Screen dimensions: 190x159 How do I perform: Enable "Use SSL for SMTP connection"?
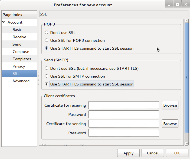pyautogui.click(x=47, y=76)
